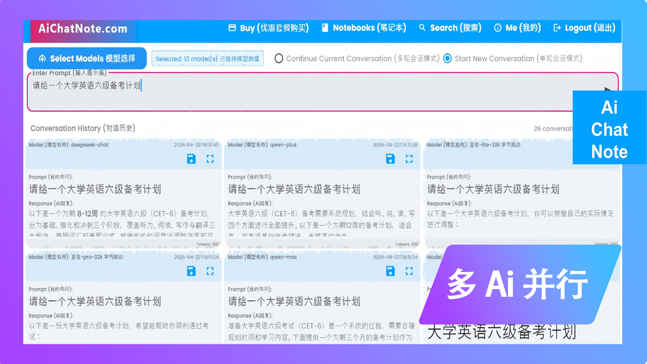The width and height of the screenshot is (647, 364).
Task: Click the qwen-plus card timestamp
Action: tap(395, 145)
